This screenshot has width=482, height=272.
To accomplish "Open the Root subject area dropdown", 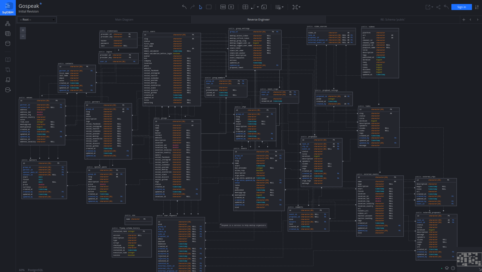I will [x=37, y=20].
